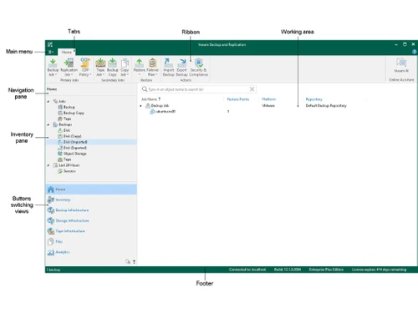The width and height of the screenshot is (418, 313).
Task: Open the Replication Job ribbon dropdown
Action: 69,67
